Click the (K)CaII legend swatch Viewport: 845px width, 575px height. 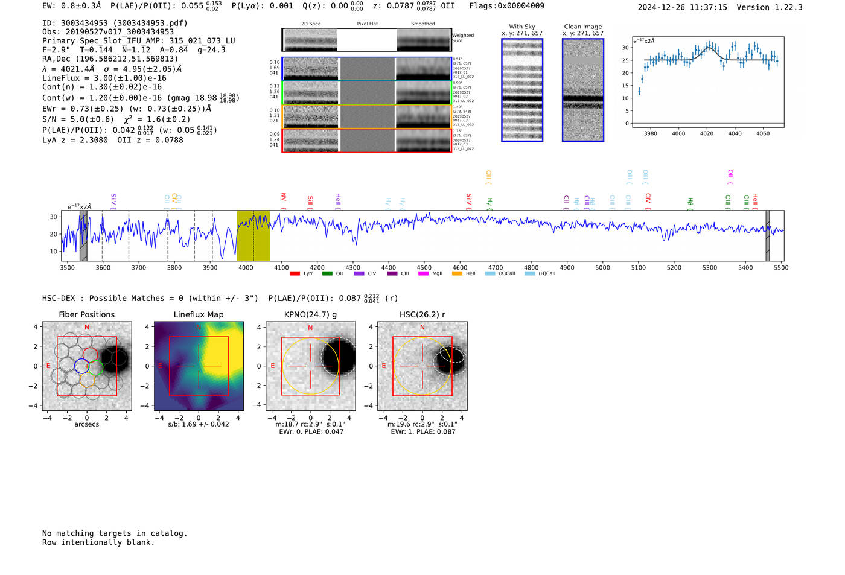coord(490,273)
